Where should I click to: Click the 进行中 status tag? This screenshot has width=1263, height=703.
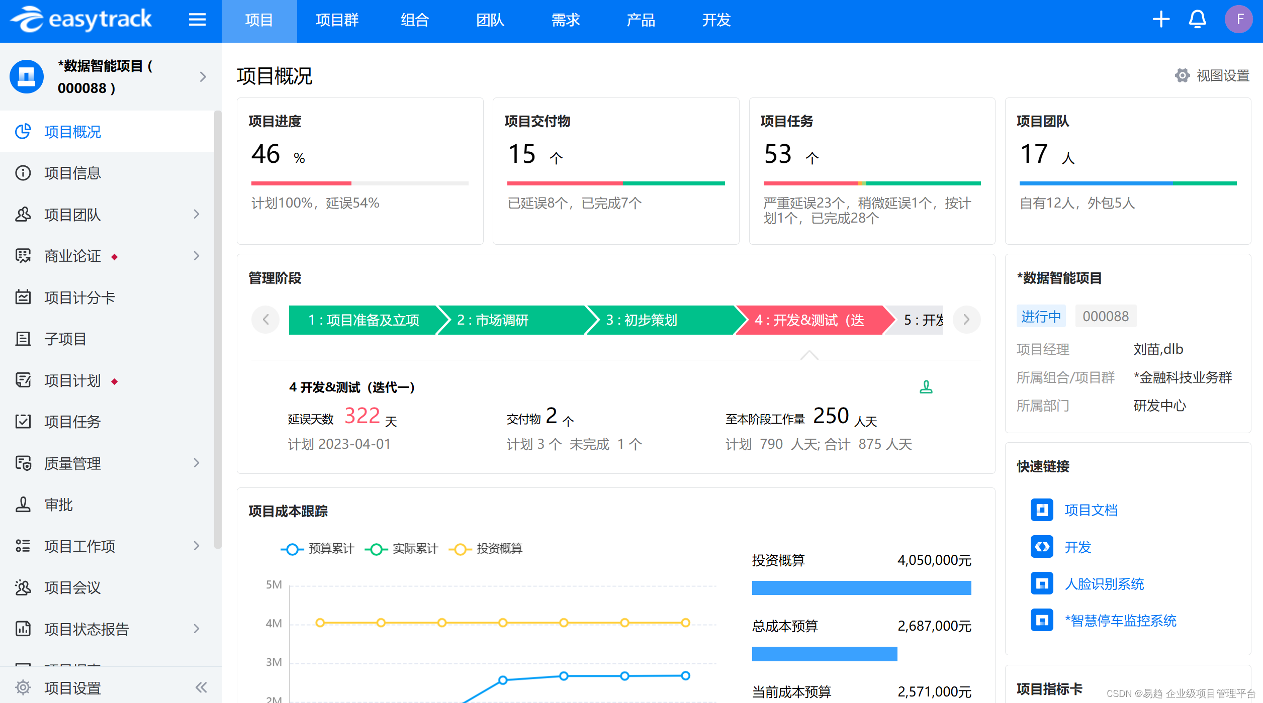pyautogui.click(x=1041, y=316)
